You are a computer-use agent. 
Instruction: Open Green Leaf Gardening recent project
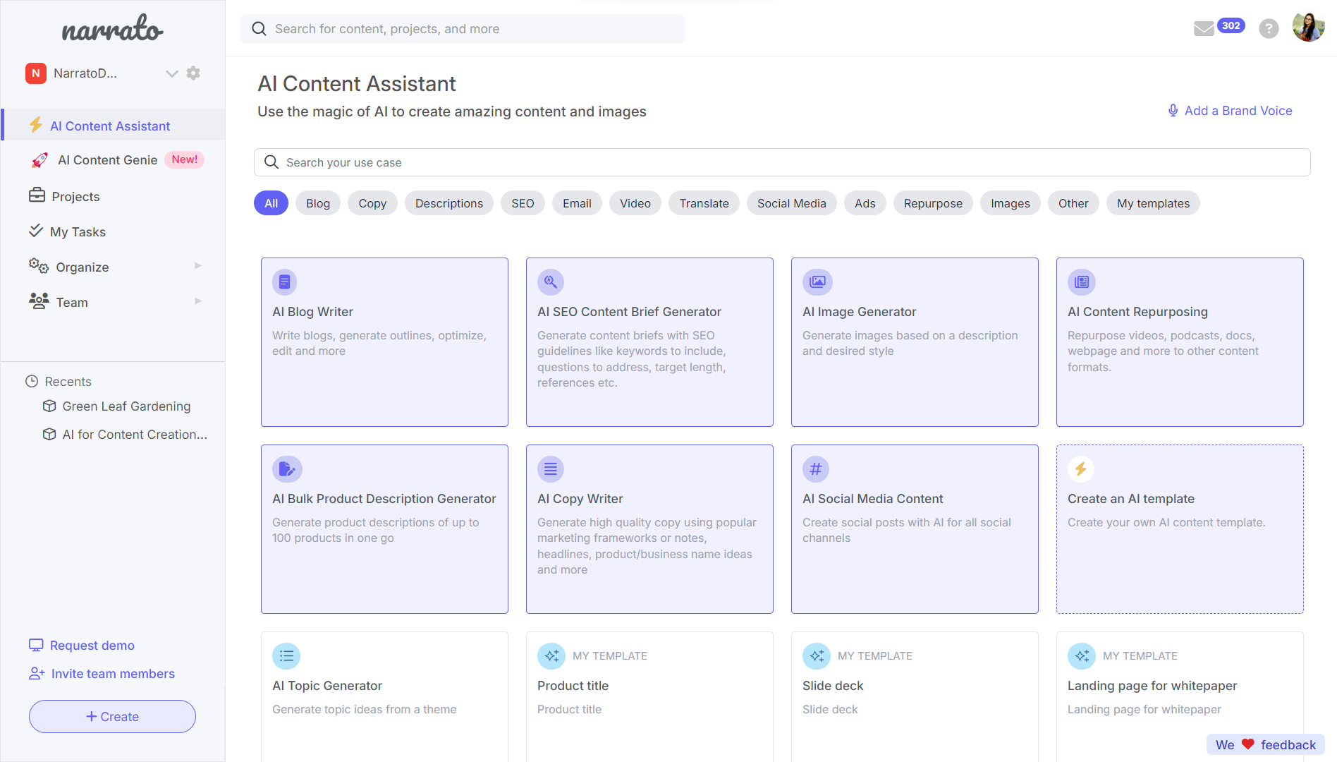[x=126, y=406]
